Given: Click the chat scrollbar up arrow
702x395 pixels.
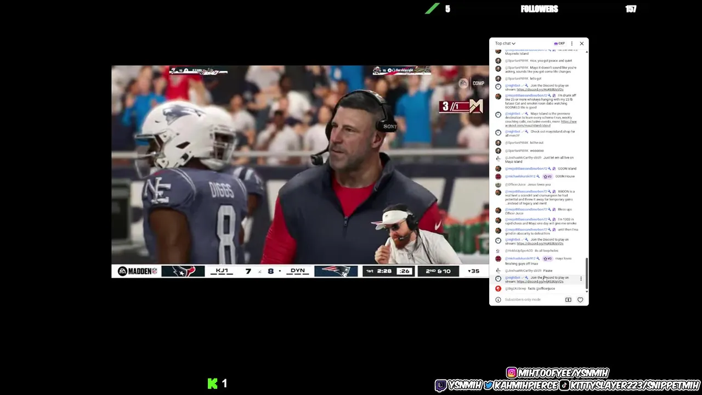Looking at the screenshot, I should pyautogui.click(x=587, y=52).
